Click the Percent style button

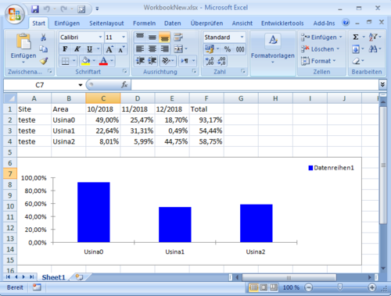click(x=228, y=49)
